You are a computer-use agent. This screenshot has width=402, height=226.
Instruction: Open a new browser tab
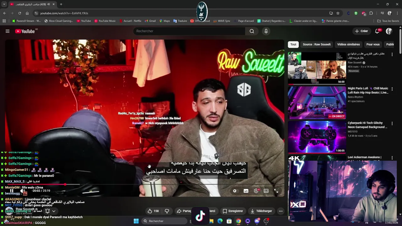[x=61, y=4]
